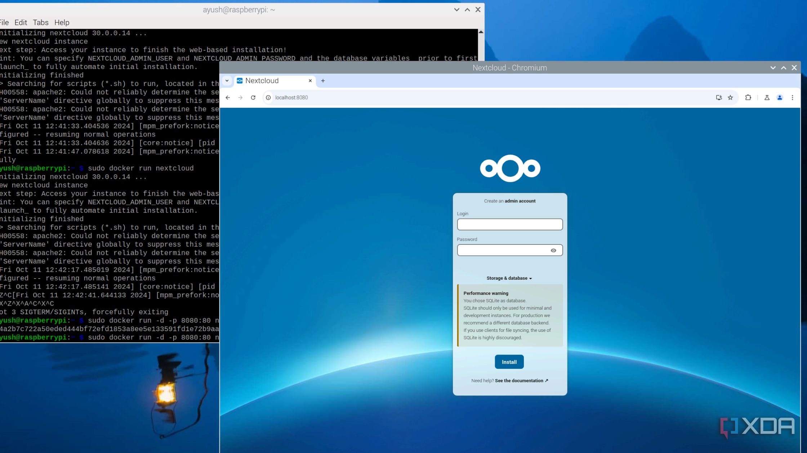This screenshot has width=807, height=453.
Task: Expand Storage & database section
Action: coord(509,278)
